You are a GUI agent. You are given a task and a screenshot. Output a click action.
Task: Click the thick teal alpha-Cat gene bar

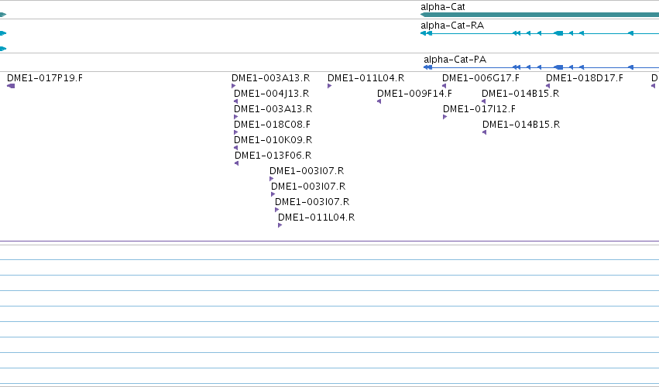[x=540, y=15]
